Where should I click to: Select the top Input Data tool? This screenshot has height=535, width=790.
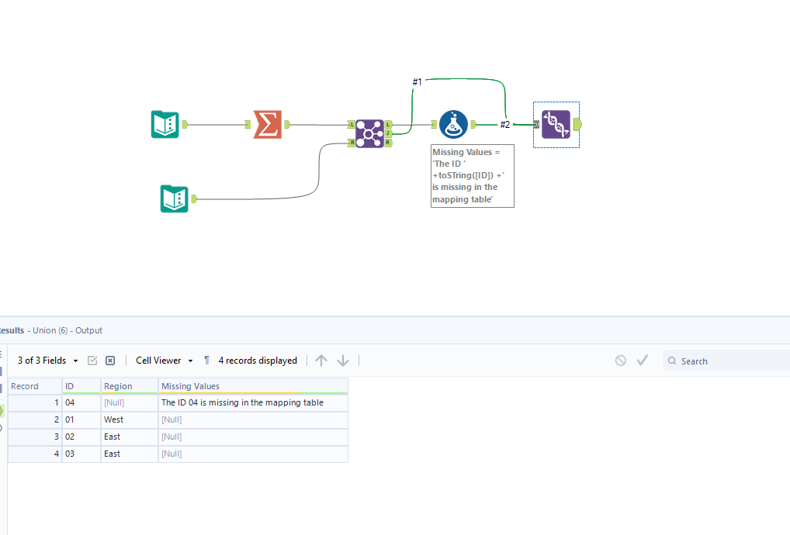click(x=165, y=123)
